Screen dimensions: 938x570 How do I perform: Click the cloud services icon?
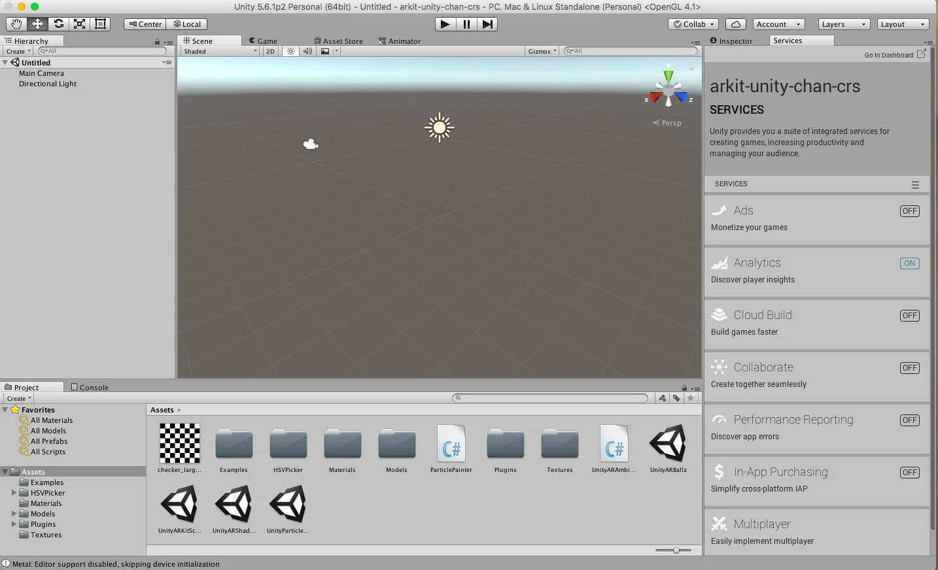click(x=736, y=24)
